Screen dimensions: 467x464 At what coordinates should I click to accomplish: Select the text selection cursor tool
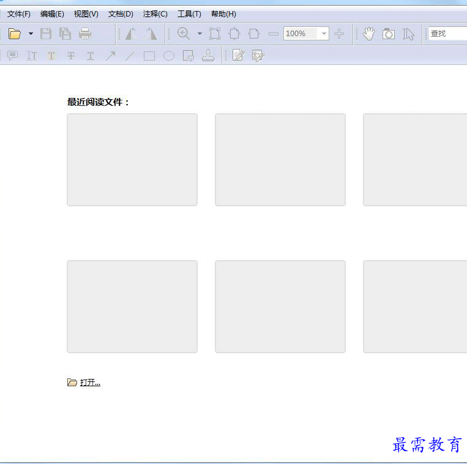pos(408,34)
